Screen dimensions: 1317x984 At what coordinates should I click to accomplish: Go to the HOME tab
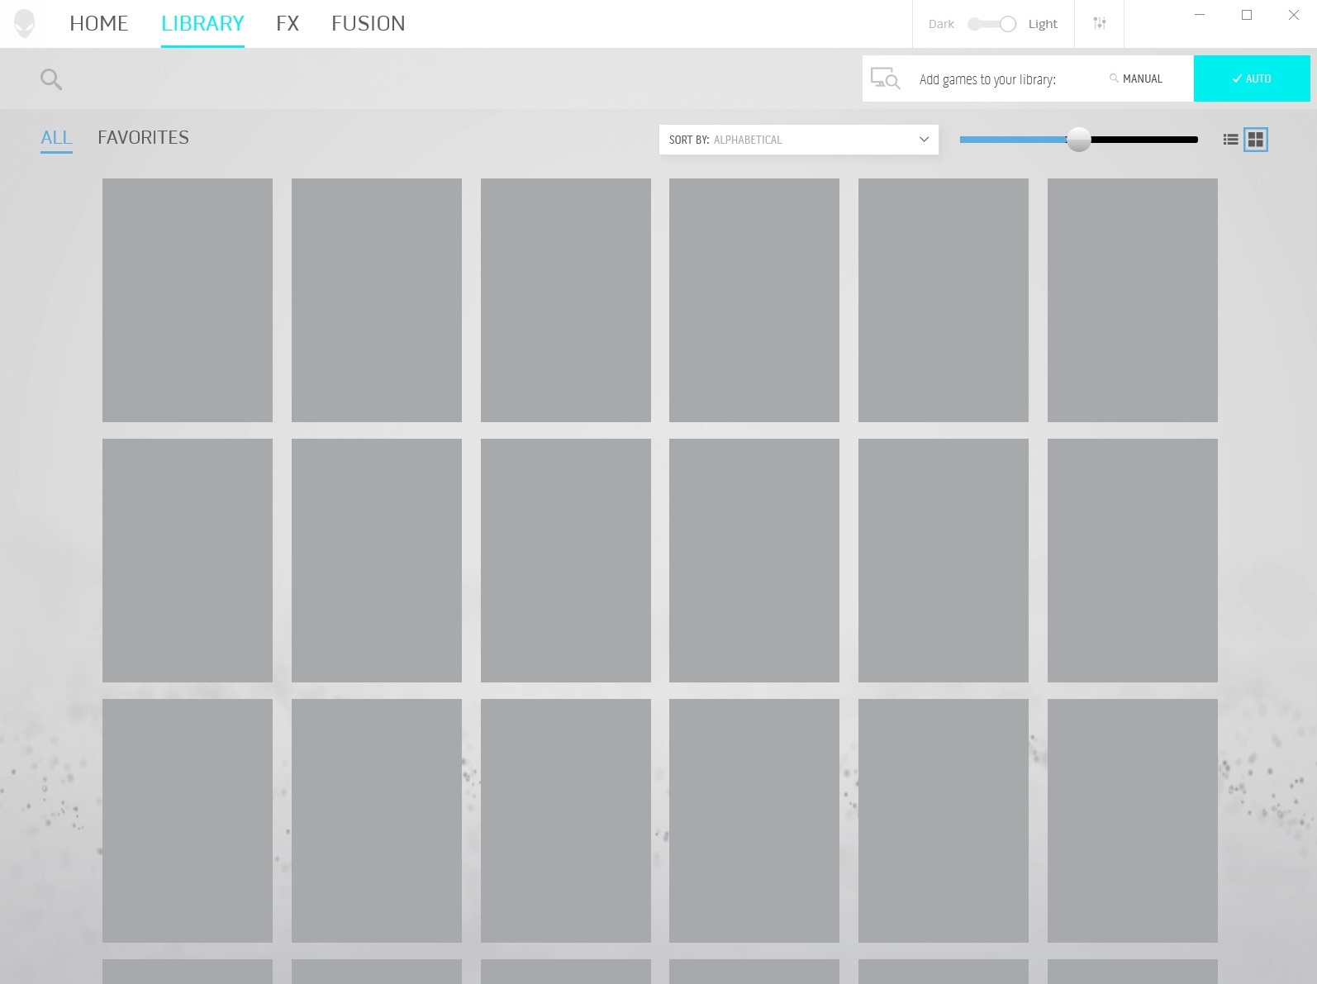click(x=99, y=23)
